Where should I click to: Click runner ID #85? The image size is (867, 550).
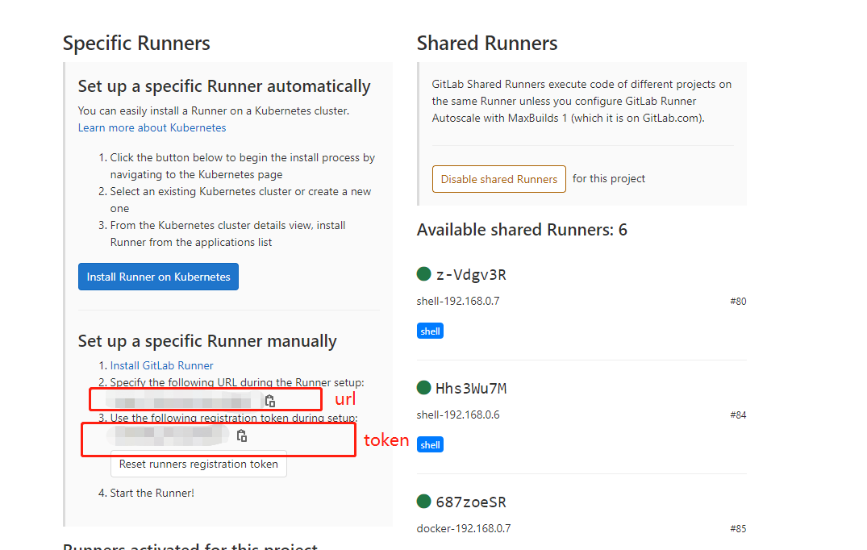pos(738,529)
